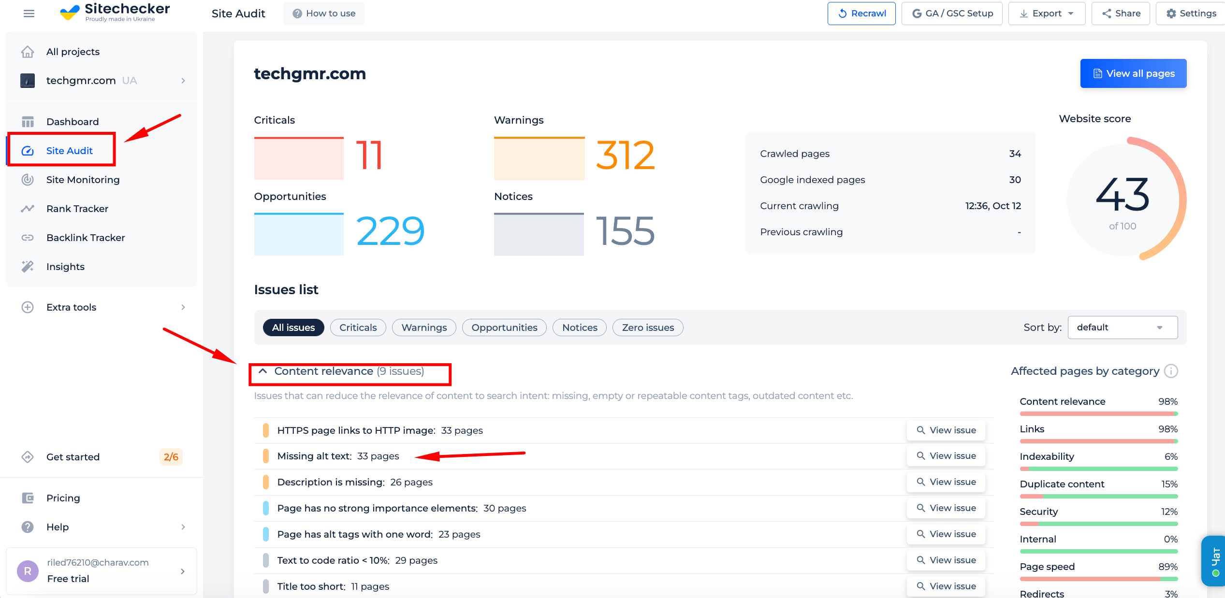View issue for Missing alt text
Viewport: 1225px width, 598px height.
pyautogui.click(x=946, y=456)
